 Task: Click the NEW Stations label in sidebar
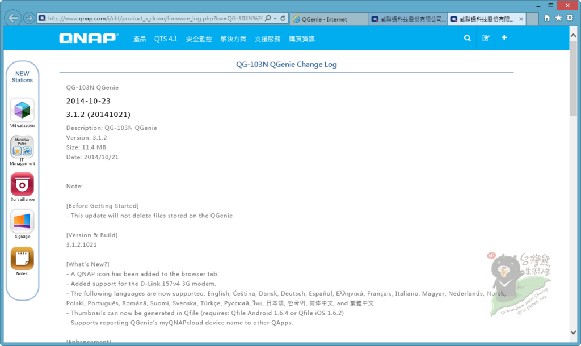(22, 77)
